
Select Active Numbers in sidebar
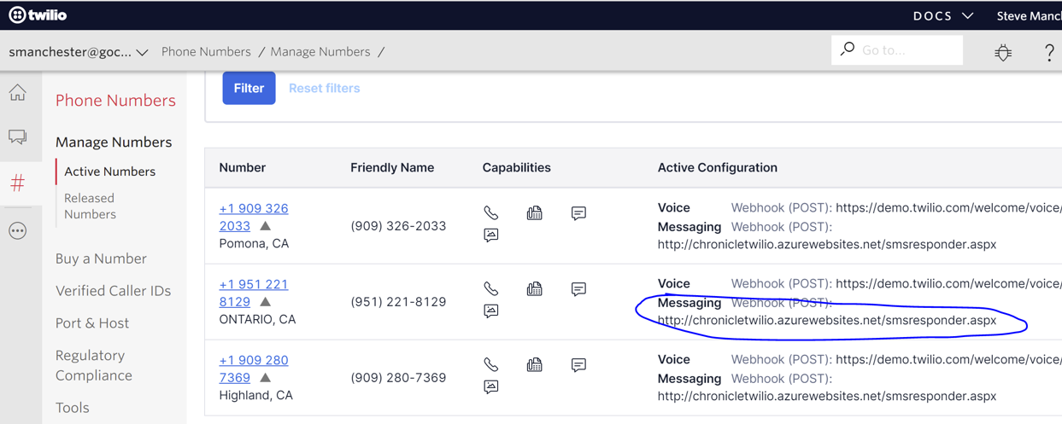coord(109,171)
